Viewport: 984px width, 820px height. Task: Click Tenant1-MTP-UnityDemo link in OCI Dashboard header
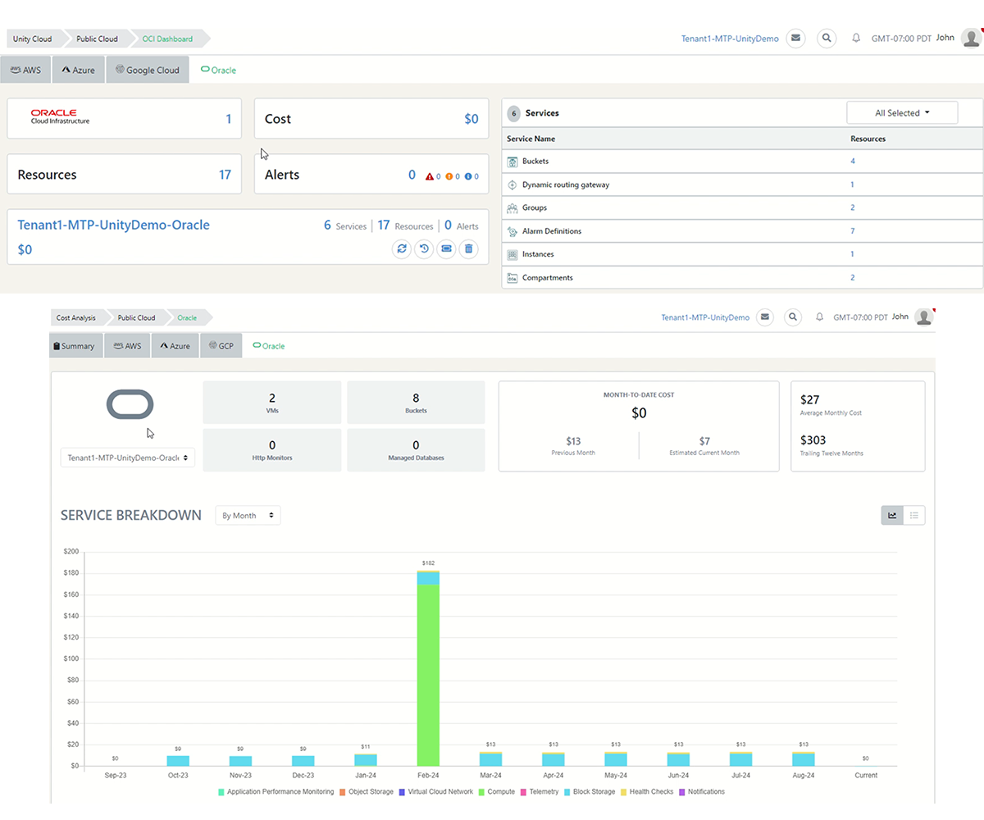[x=729, y=39]
